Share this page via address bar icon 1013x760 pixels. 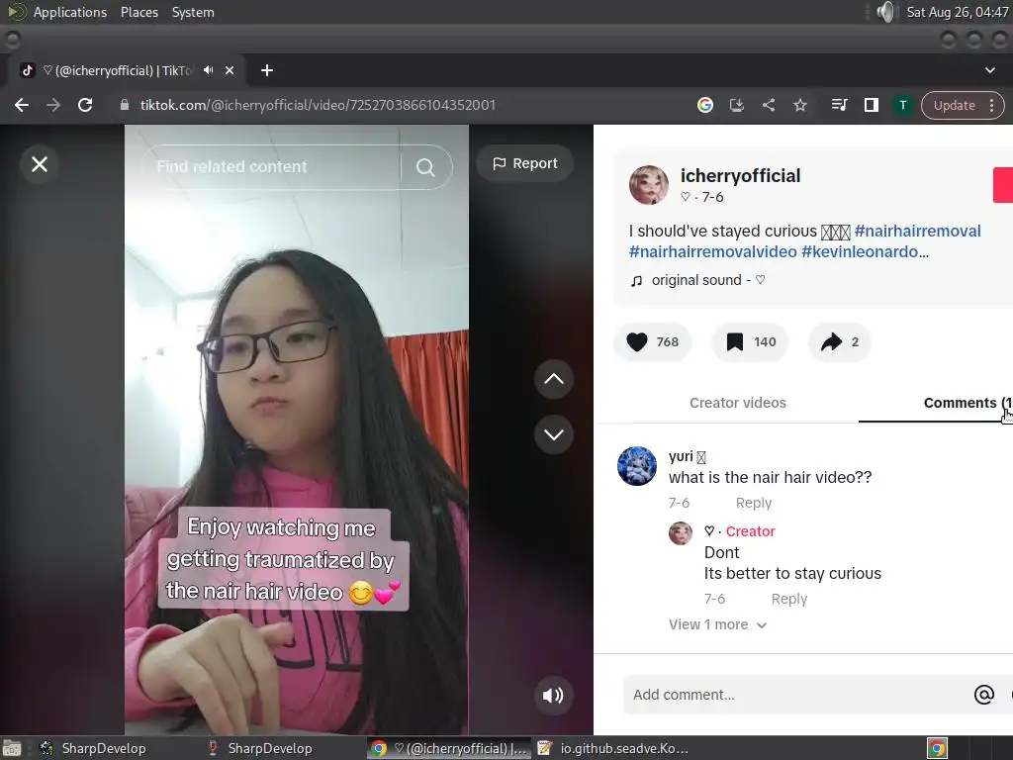click(768, 105)
